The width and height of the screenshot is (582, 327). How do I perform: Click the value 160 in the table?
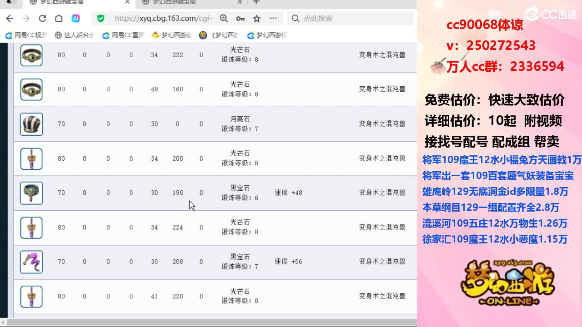[177, 89]
